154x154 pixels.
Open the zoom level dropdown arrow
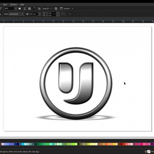[x=16, y=9]
